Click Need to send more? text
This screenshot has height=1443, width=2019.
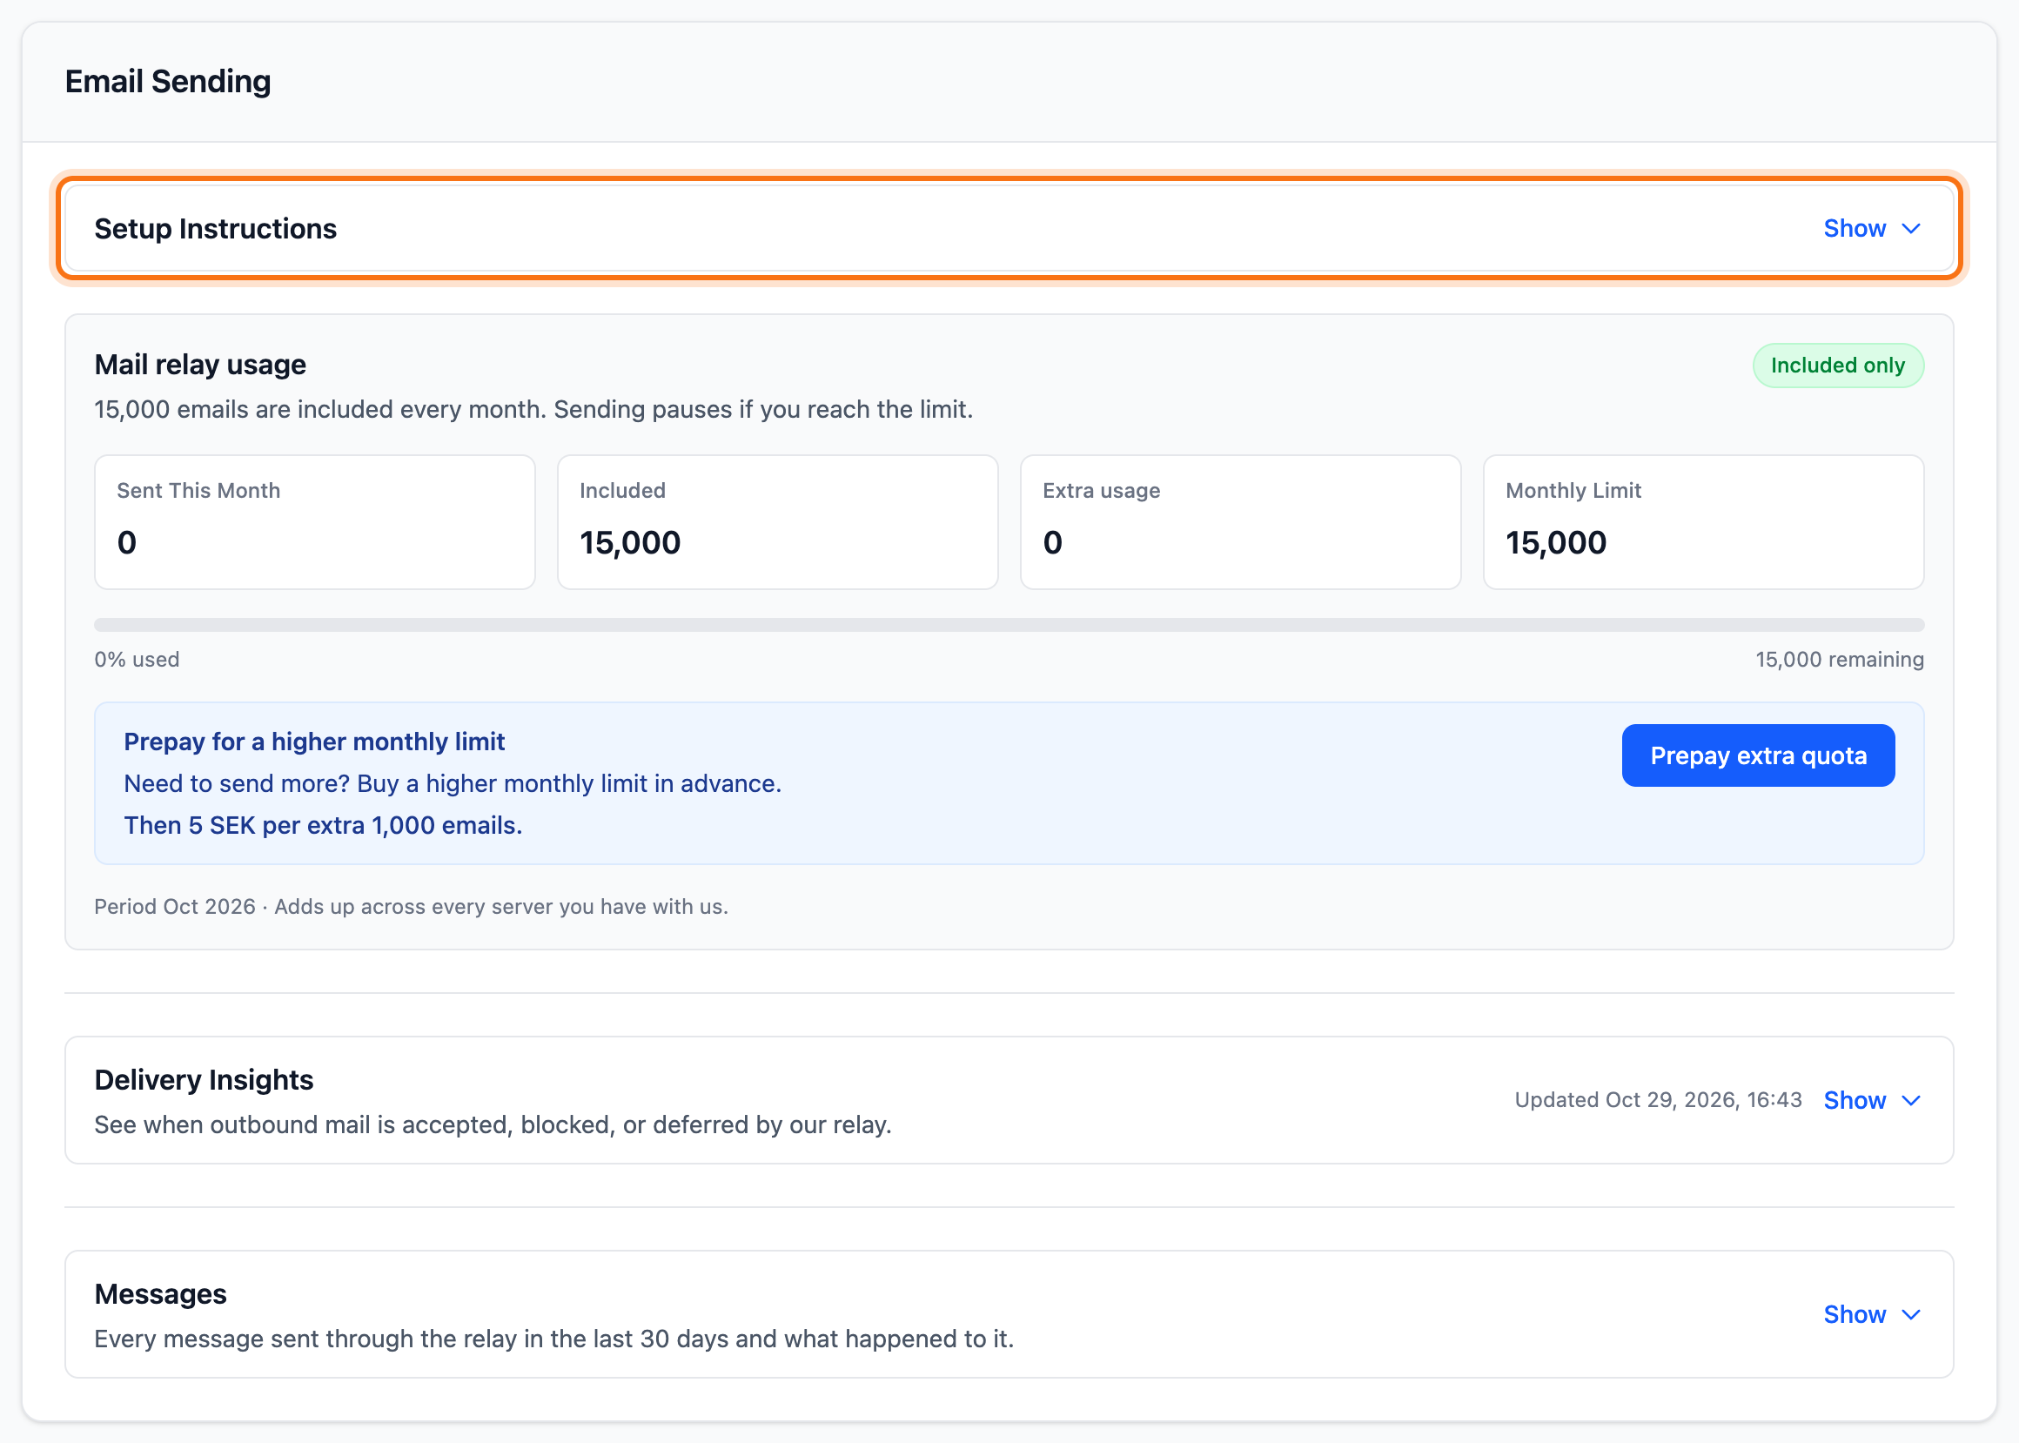[x=453, y=782]
